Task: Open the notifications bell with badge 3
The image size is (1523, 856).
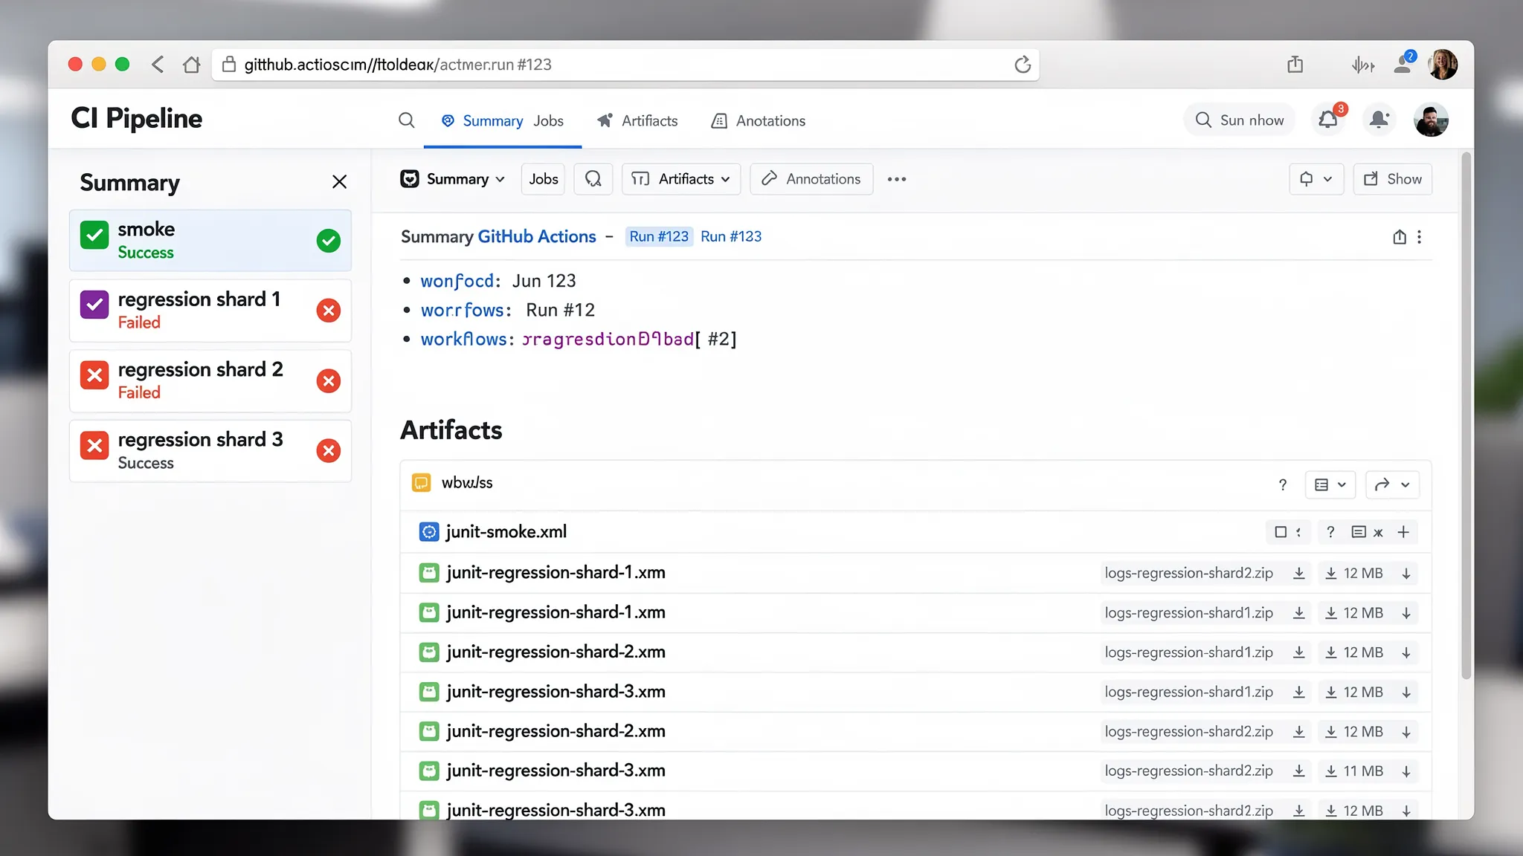Action: (x=1327, y=120)
